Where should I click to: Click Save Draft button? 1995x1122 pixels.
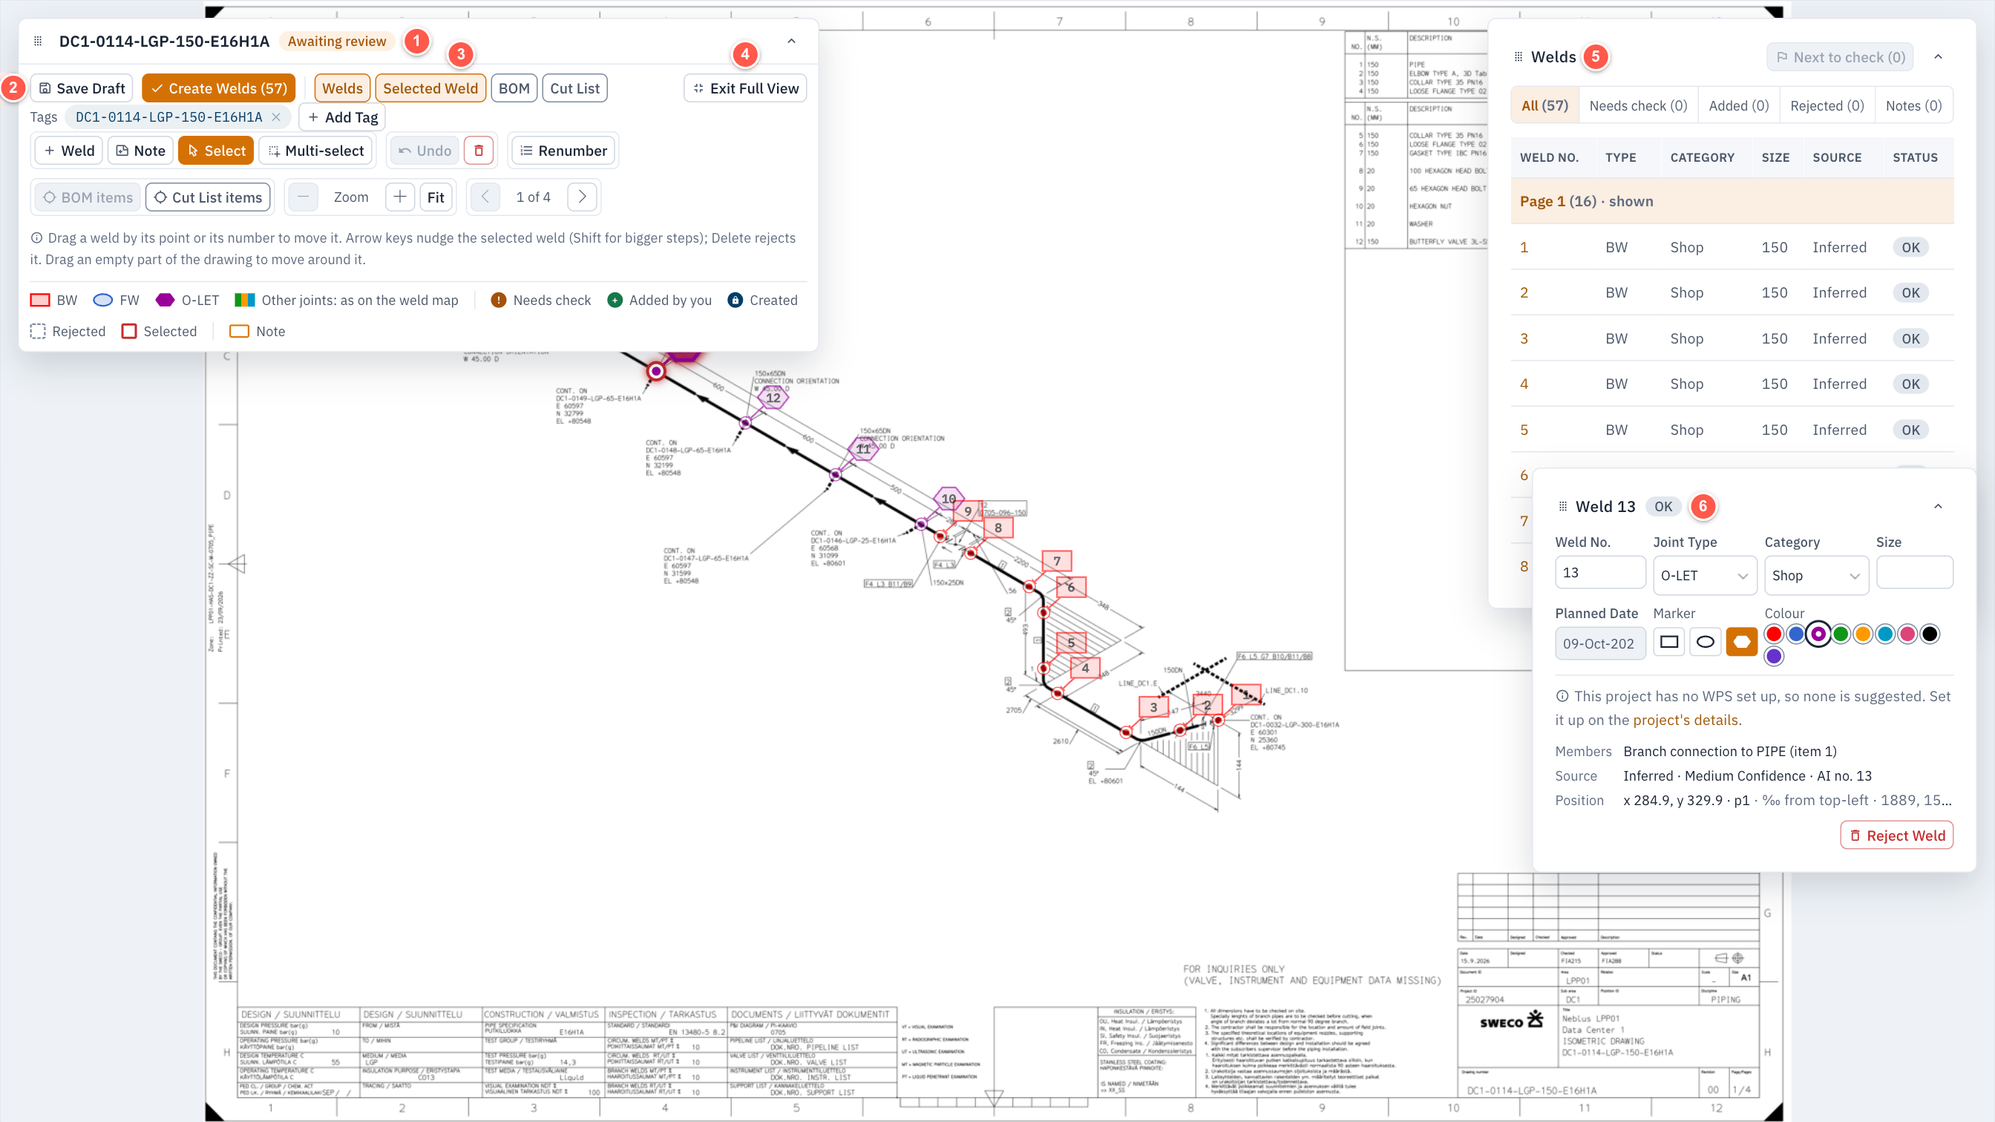82,88
